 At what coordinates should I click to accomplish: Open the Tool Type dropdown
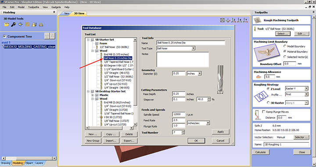[193, 49]
